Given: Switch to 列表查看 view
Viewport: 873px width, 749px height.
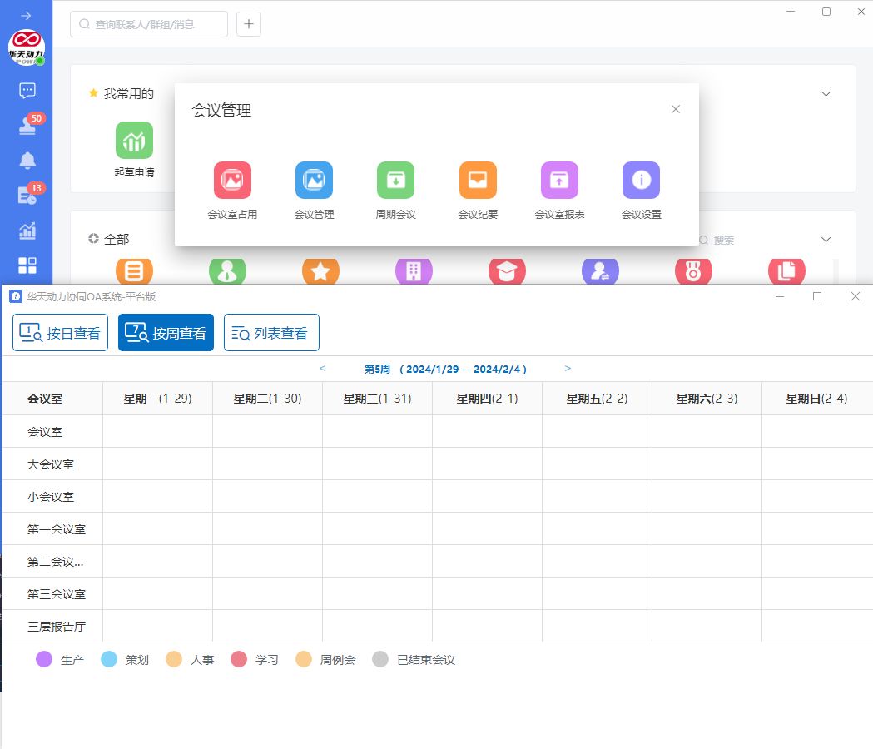Looking at the screenshot, I should 271,333.
